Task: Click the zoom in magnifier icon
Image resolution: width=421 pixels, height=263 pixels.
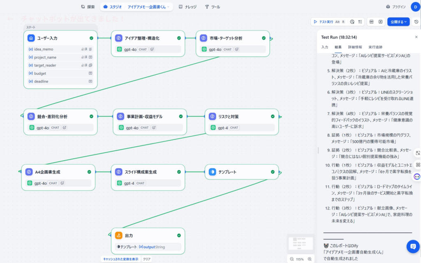Action: [310, 259]
